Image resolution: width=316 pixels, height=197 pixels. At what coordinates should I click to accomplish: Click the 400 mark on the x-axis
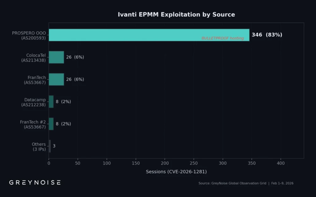click(281, 163)
